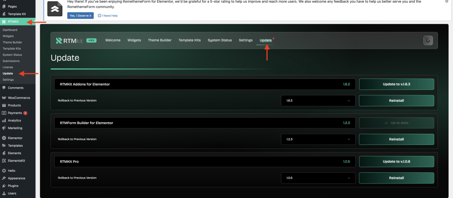Click the 1.0.5 current version value
Viewport: 453px width, 198px height.
click(x=346, y=162)
